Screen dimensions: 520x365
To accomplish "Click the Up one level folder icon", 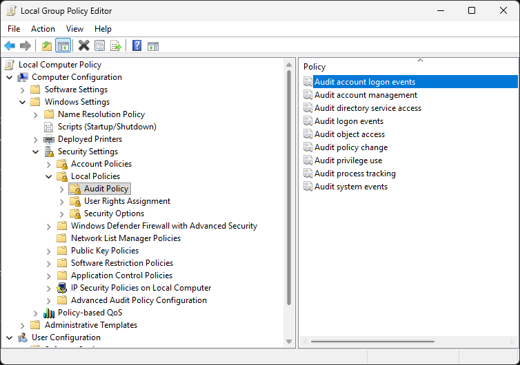I will click(x=46, y=46).
